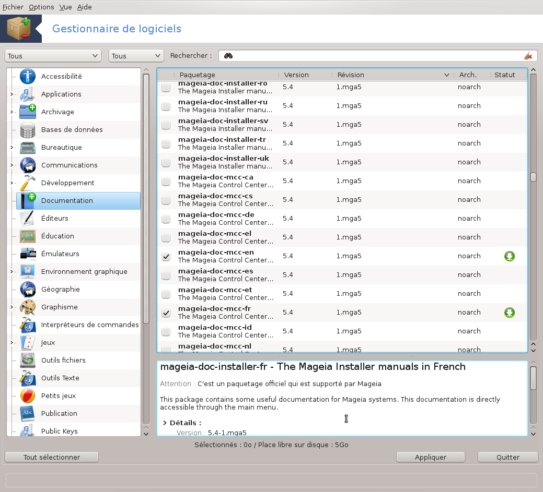Screen dimensions: 543x492
Task: Open the Fichier menu
Action: (x=13, y=7)
